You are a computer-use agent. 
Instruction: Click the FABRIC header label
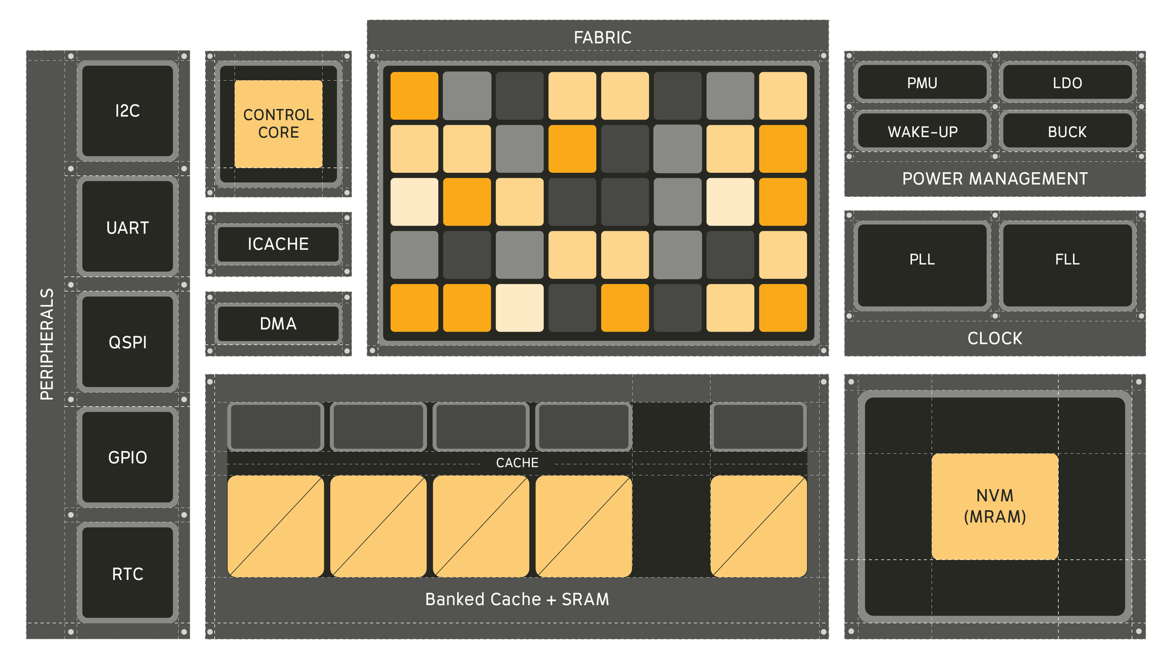coord(602,37)
